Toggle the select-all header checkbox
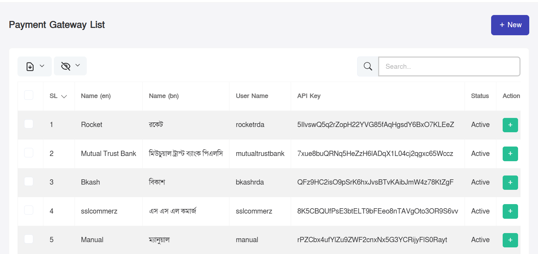This screenshot has height=254, width=538. tap(29, 95)
